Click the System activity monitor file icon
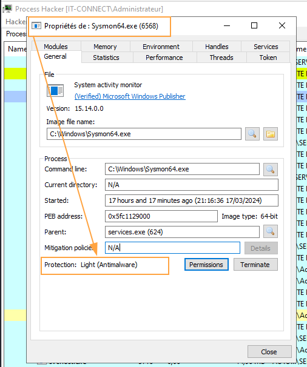 pyautogui.click(x=55, y=90)
